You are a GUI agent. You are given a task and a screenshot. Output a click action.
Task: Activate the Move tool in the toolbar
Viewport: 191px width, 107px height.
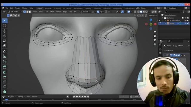[5, 31]
